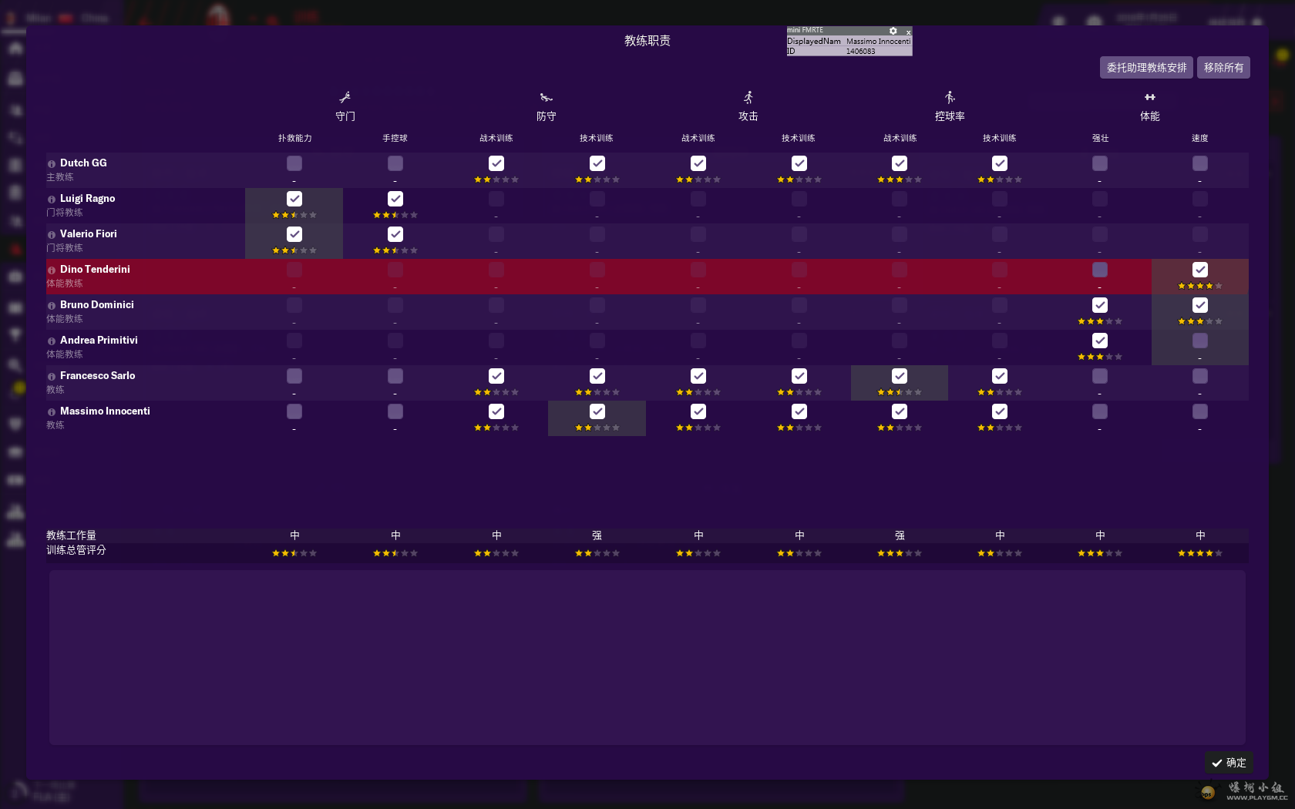Click 委托助理教练安排 button
Viewport: 1295px width, 809px height.
[x=1145, y=68]
